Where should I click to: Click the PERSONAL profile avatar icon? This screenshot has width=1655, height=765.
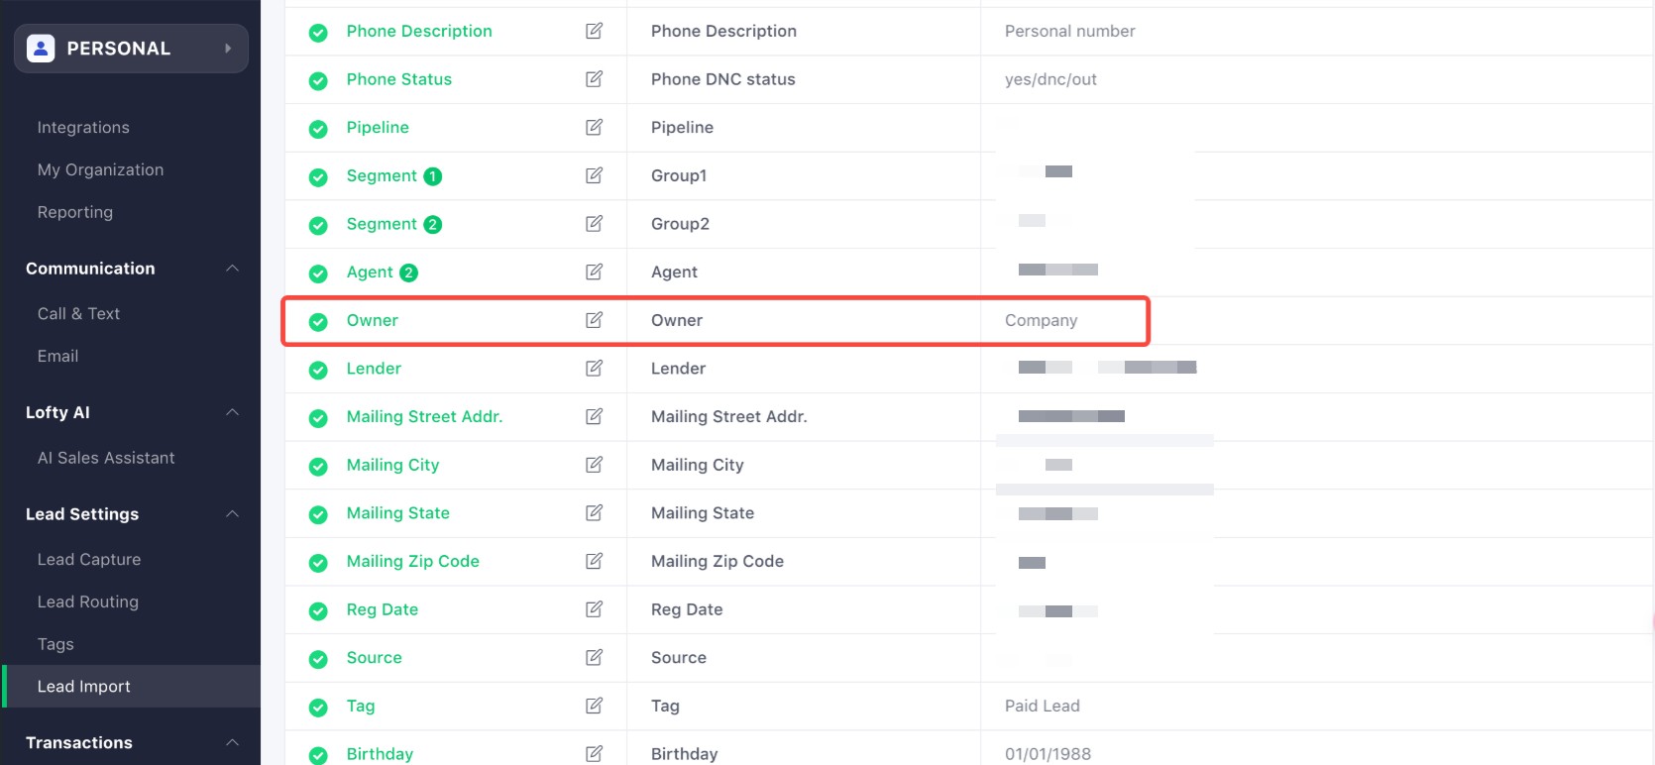[41, 49]
